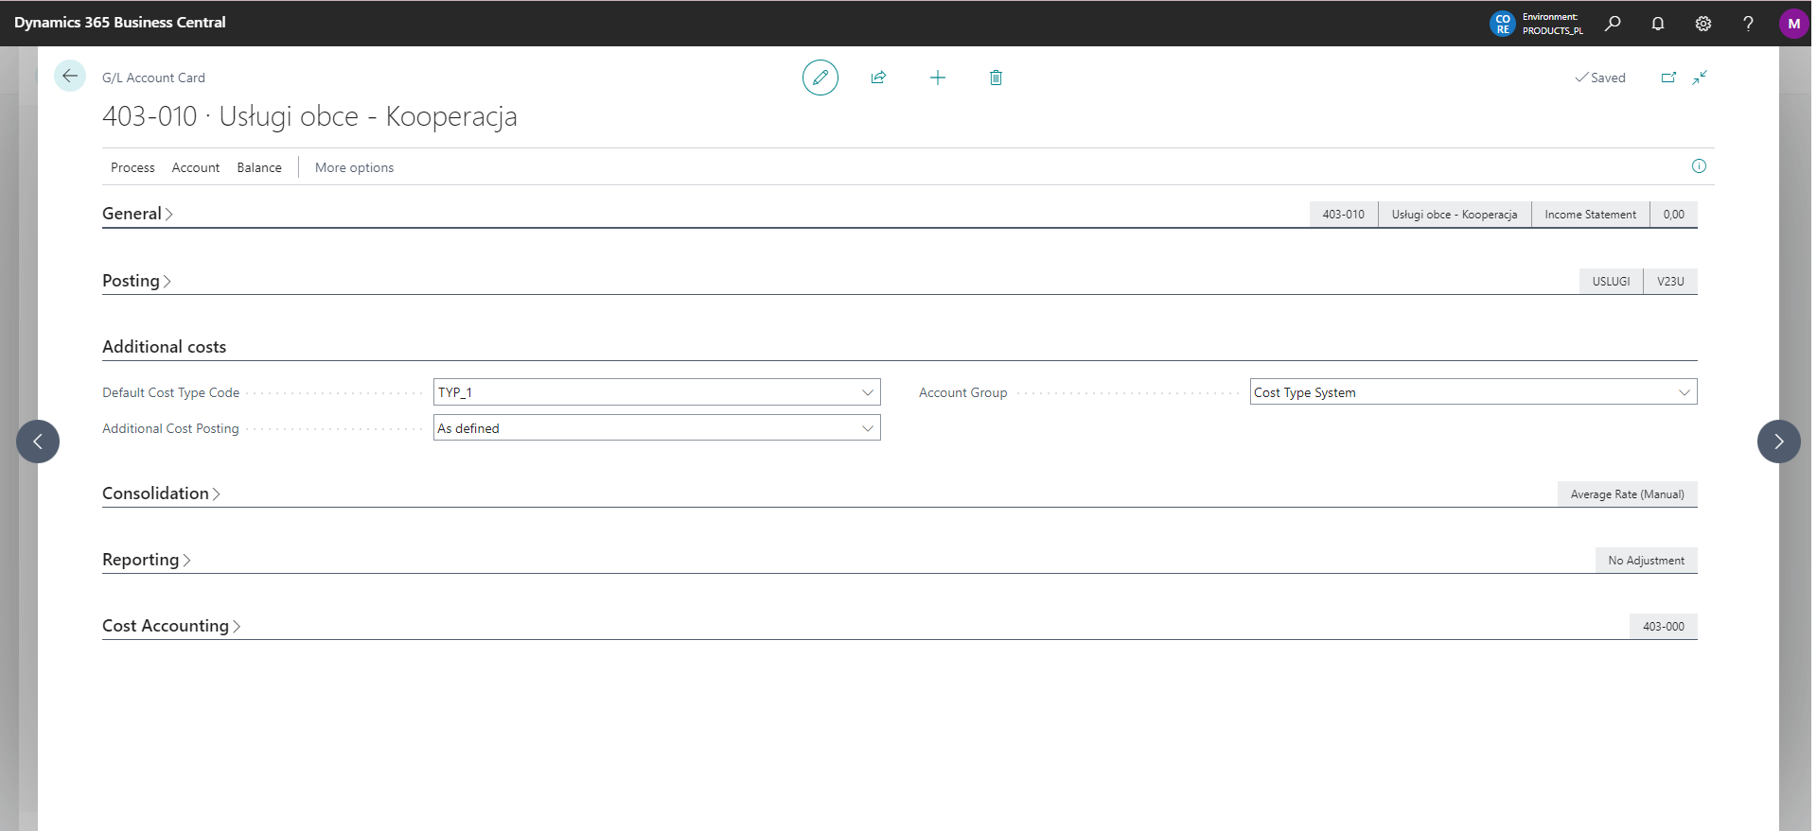Open the search magnifier icon
This screenshot has height=831, width=1817.
(x=1613, y=24)
